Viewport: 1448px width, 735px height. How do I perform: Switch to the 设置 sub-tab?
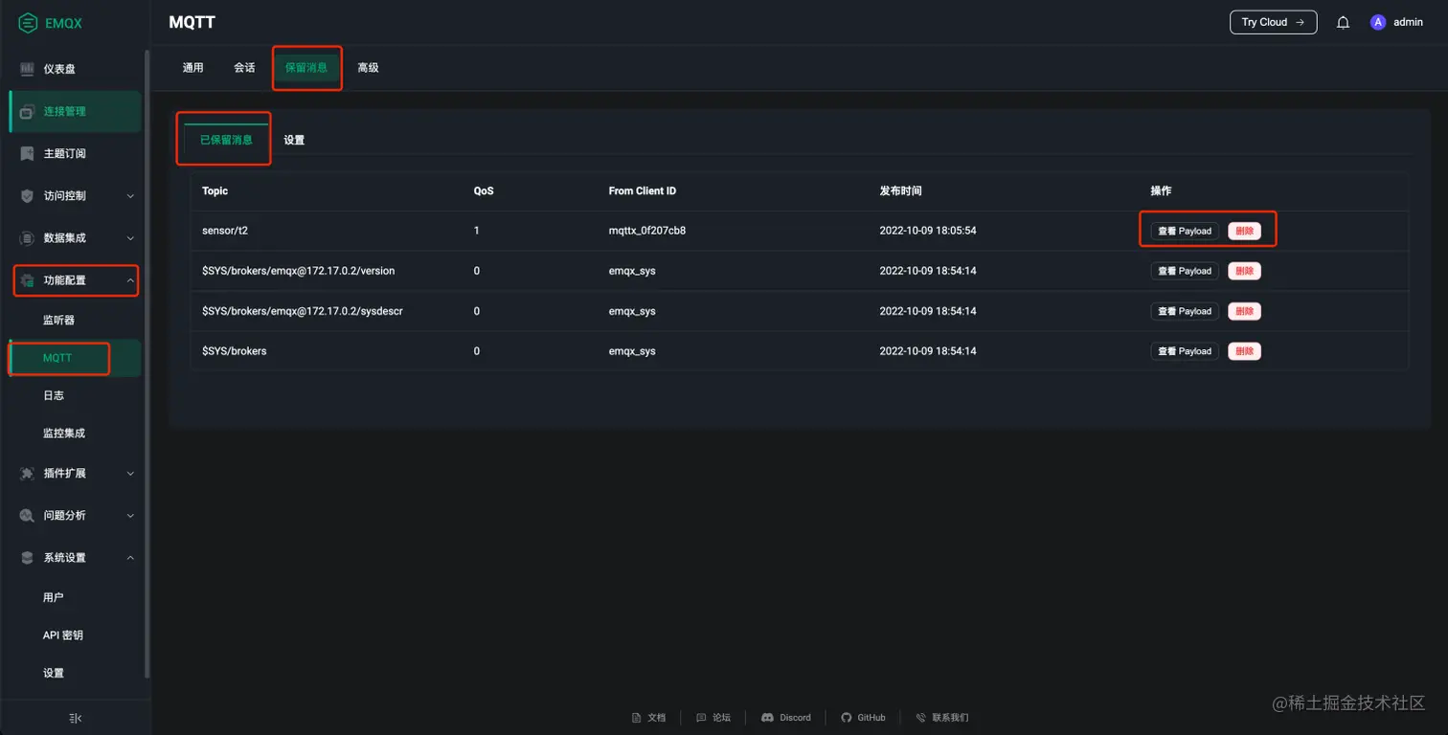click(294, 139)
